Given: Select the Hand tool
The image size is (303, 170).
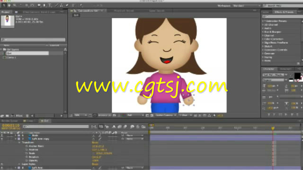Looking at the screenshot, I should (x=9, y=5).
